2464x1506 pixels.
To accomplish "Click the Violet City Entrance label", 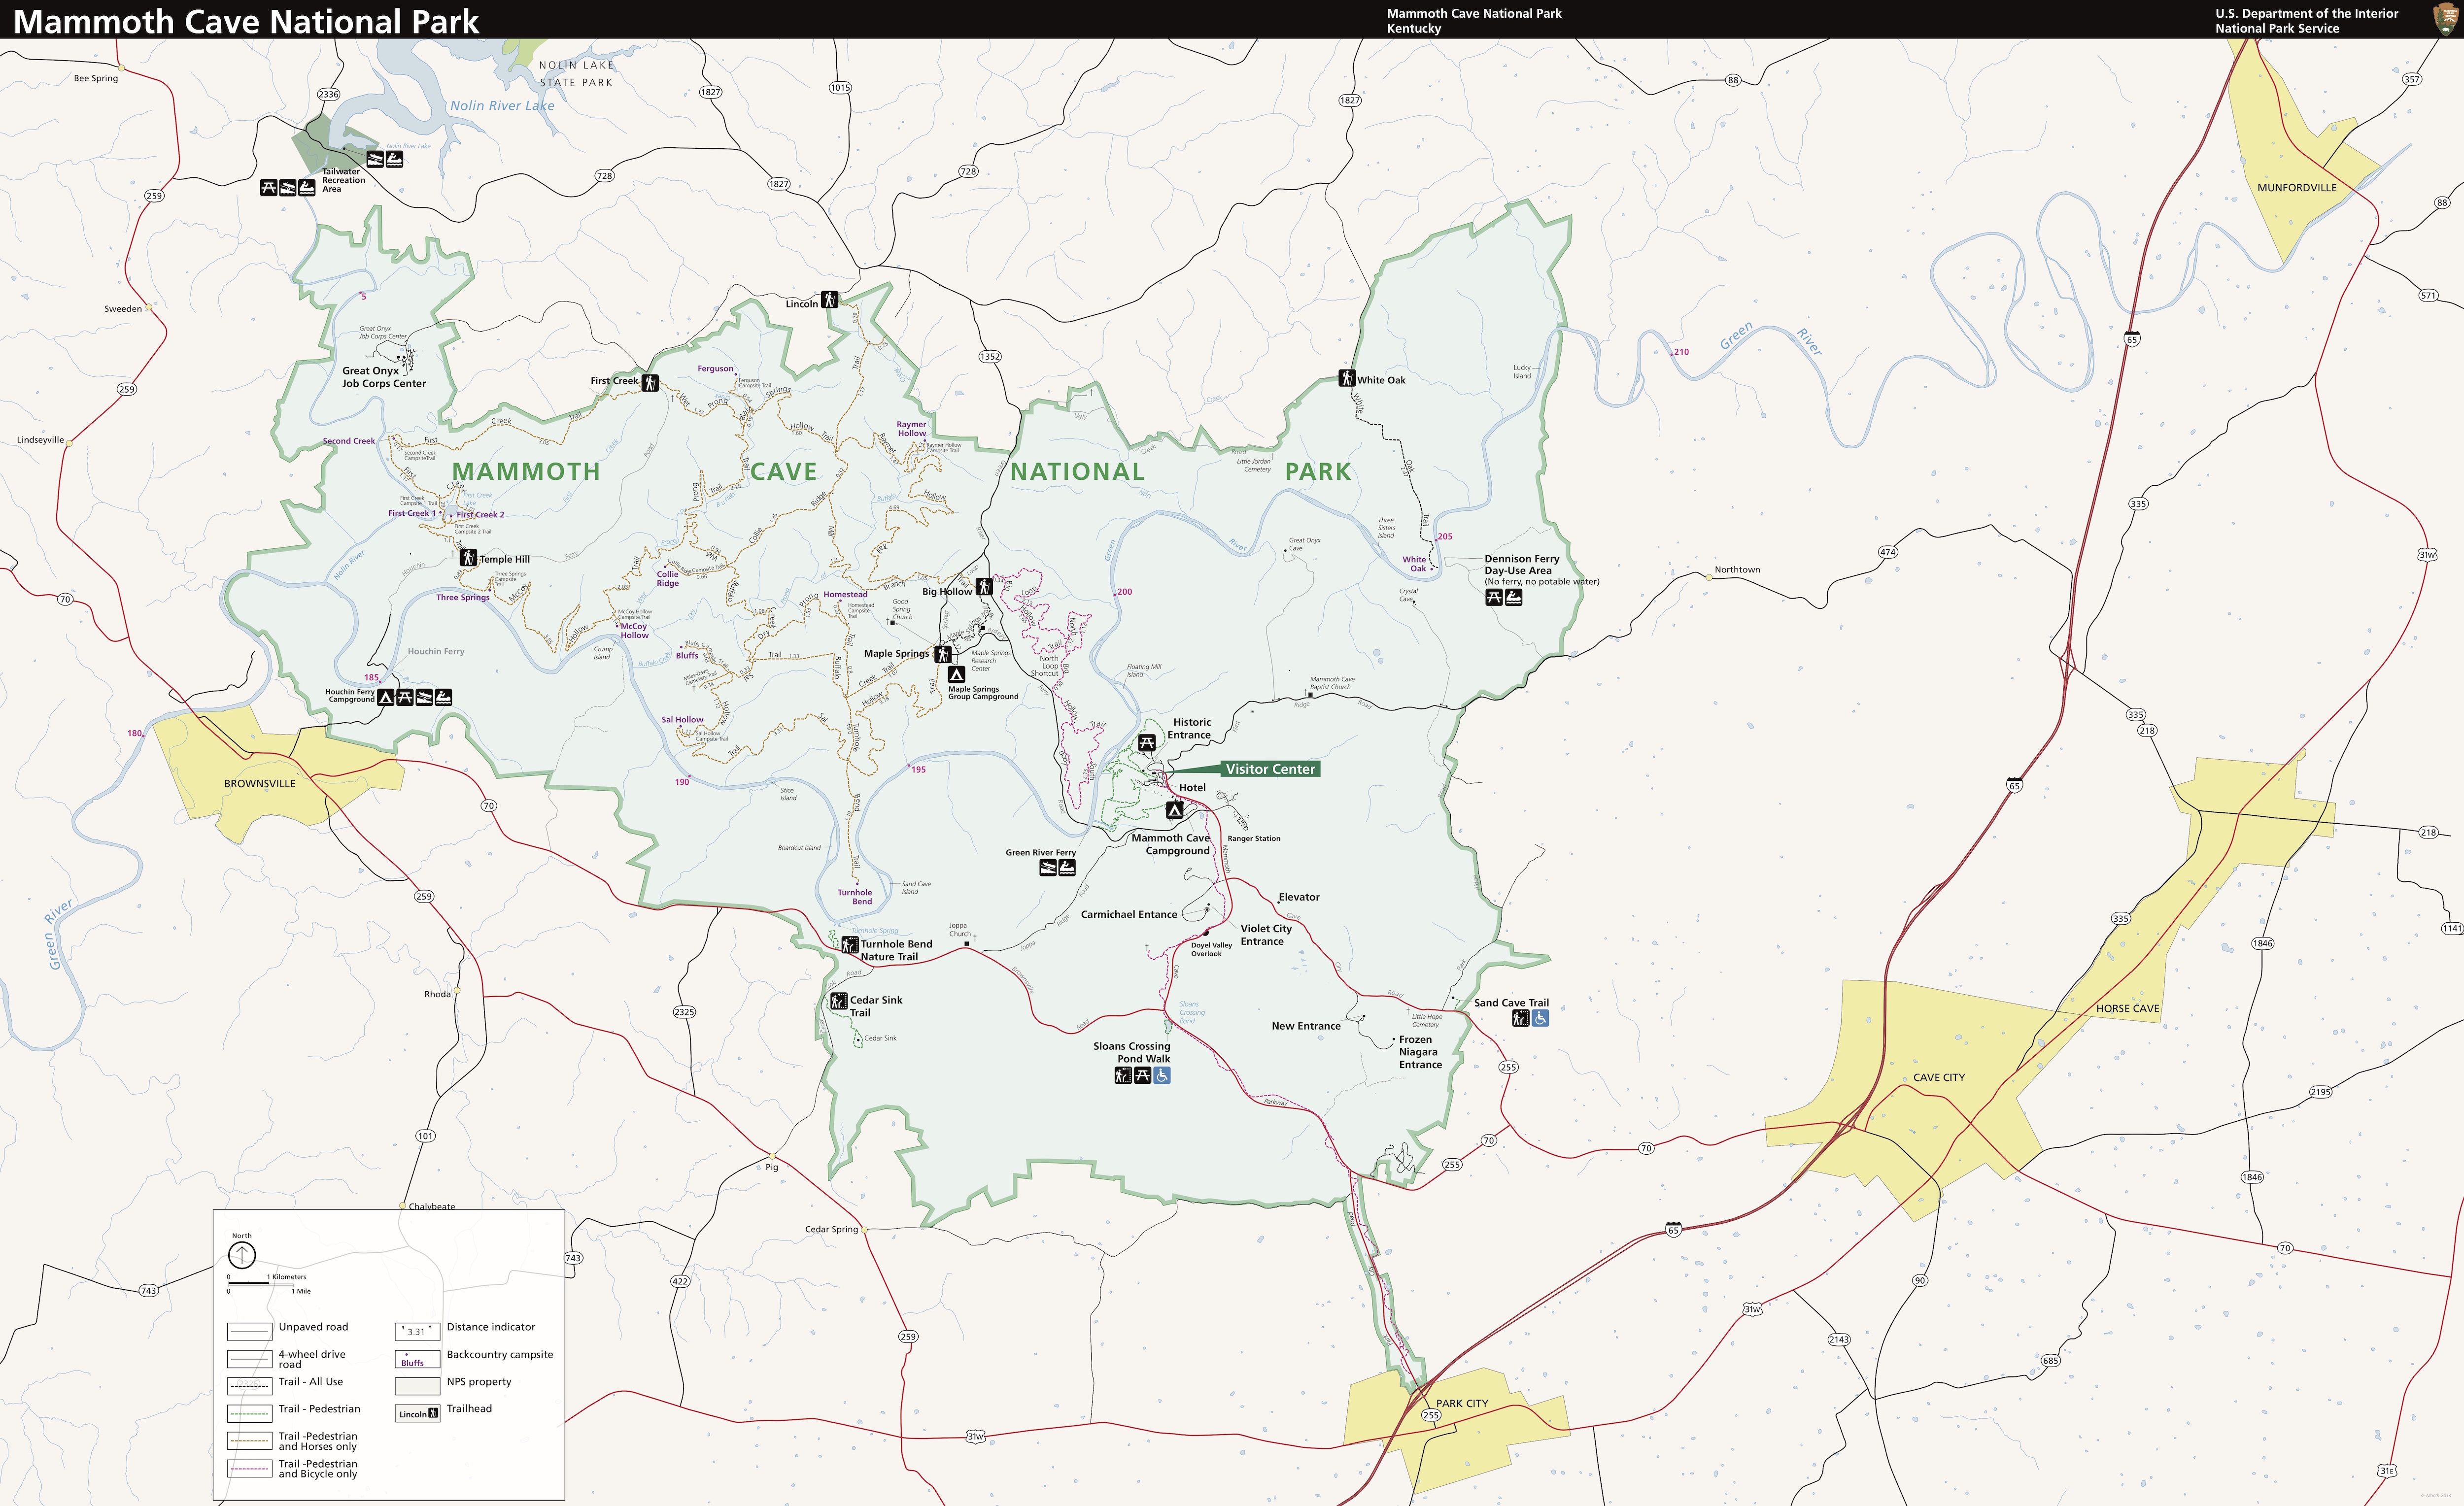I will click(x=1266, y=935).
